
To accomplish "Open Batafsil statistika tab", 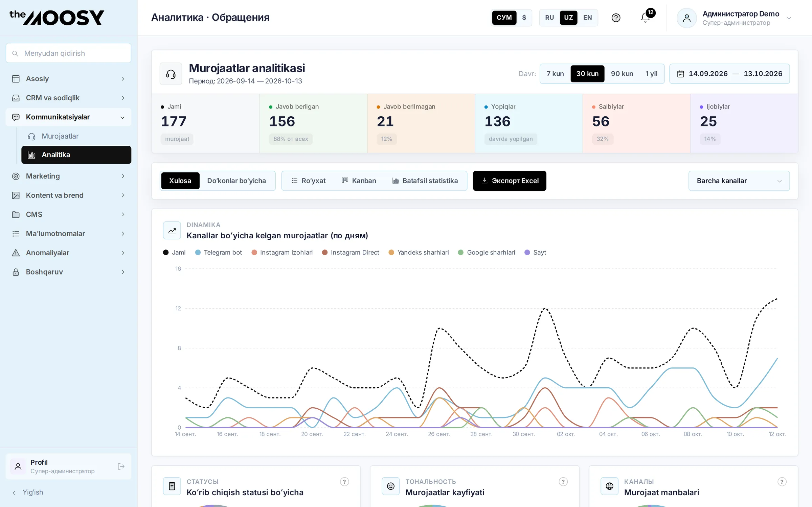I will [425, 181].
